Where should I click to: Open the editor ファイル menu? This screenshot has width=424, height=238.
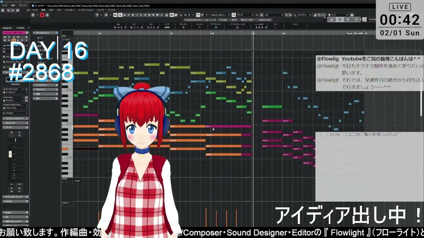tap(35, 10)
